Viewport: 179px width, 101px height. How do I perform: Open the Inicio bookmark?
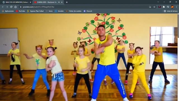[x=49, y=11]
